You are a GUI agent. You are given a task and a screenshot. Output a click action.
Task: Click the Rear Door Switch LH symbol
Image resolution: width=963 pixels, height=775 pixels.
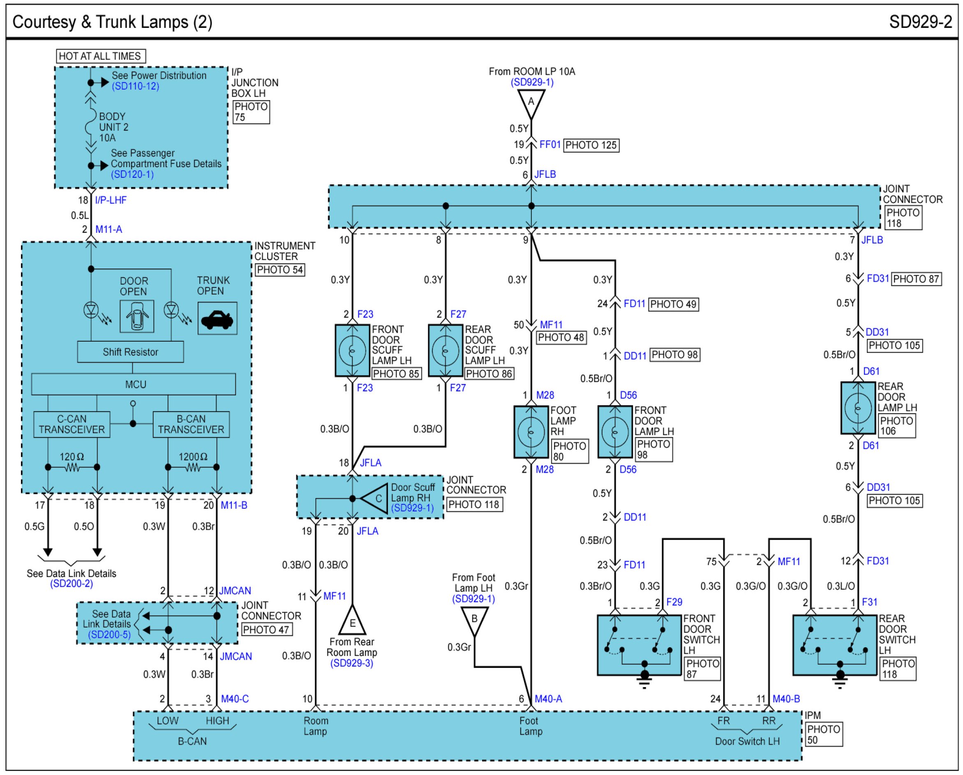pyautogui.click(x=834, y=645)
